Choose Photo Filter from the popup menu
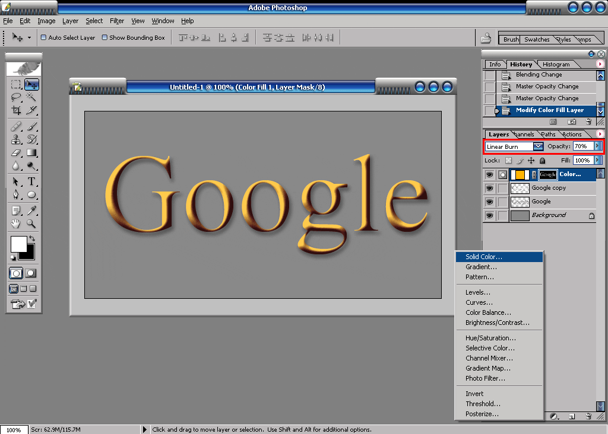 coord(499,378)
